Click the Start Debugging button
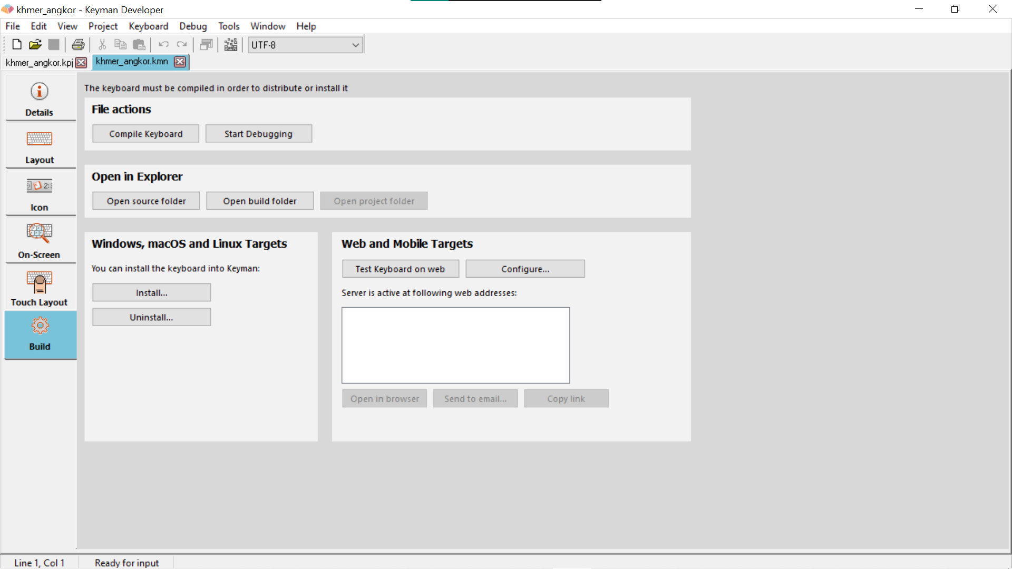Viewport: 1012px width, 569px height. click(258, 134)
